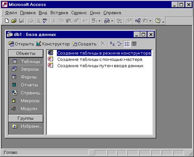The image size is (194, 157).
Task: Click the Analyze icon
Action: coord(107,21)
